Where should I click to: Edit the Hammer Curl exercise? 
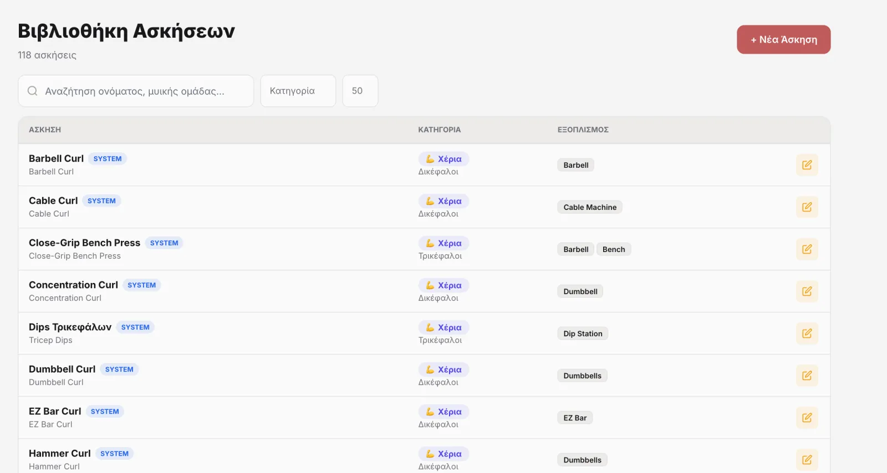point(807,459)
